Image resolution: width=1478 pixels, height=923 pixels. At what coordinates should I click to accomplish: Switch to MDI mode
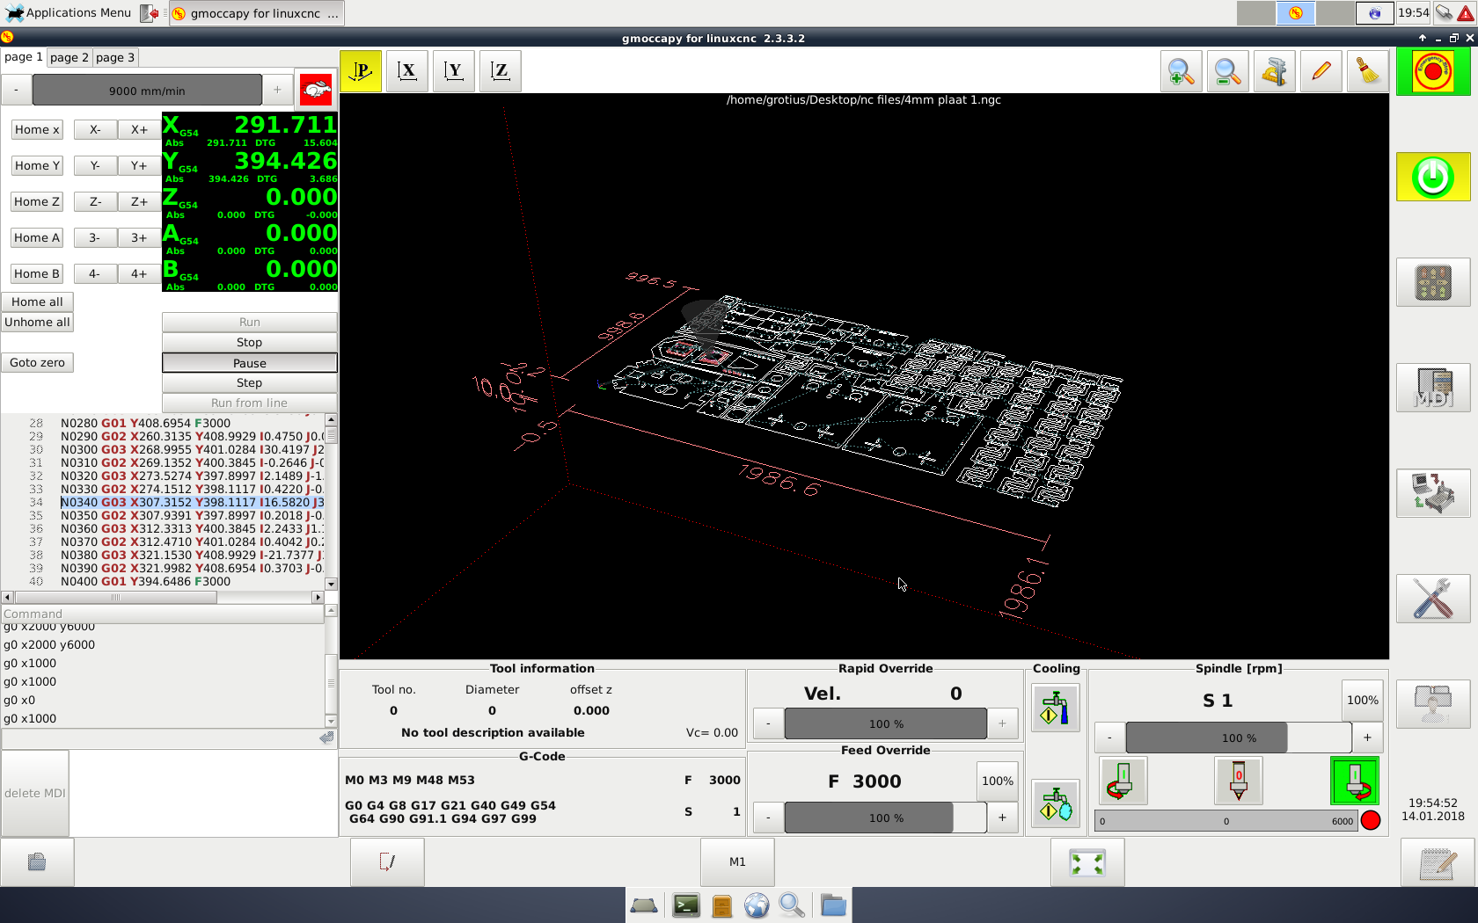pyautogui.click(x=1433, y=388)
